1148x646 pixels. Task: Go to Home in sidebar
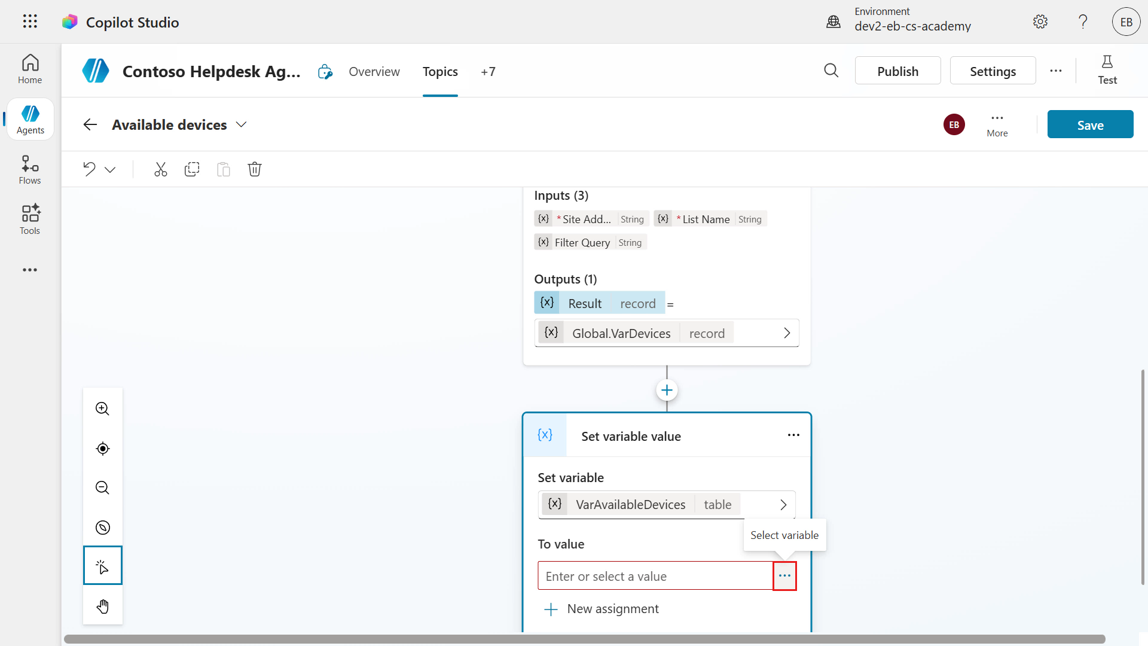click(x=30, y=69)
